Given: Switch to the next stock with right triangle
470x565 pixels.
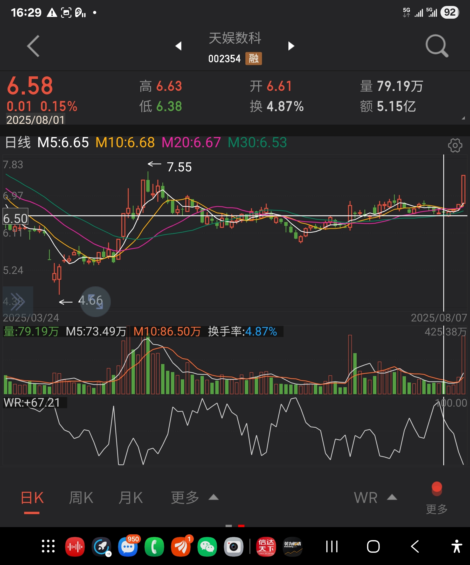Looking at the screenshot, I should click(x=291, y=46).
